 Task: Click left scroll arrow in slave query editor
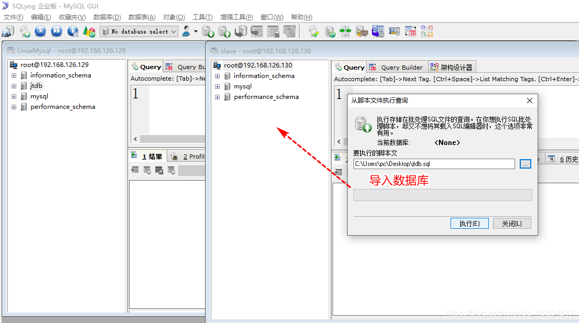[x=339, y=141]
